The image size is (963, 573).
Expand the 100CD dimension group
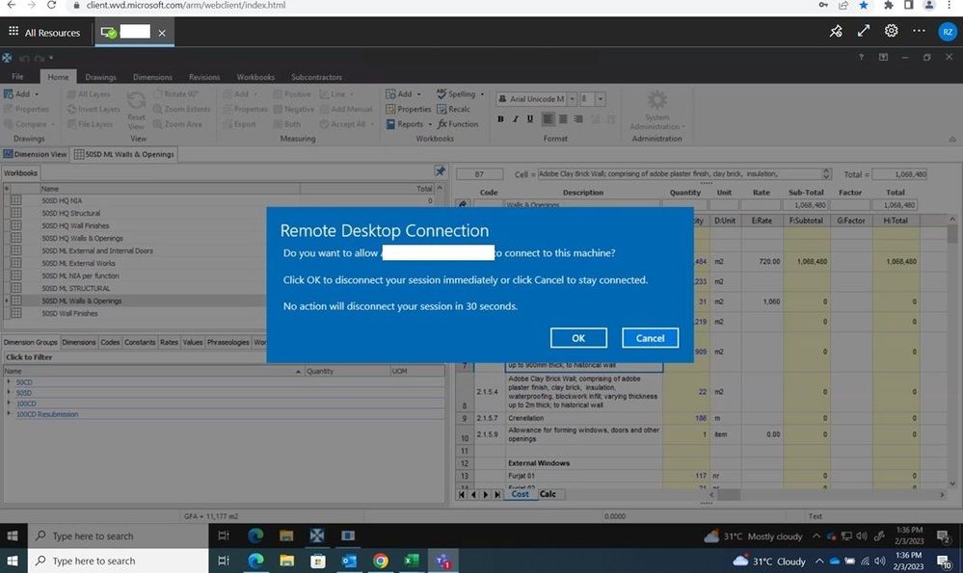pos(9,404)
